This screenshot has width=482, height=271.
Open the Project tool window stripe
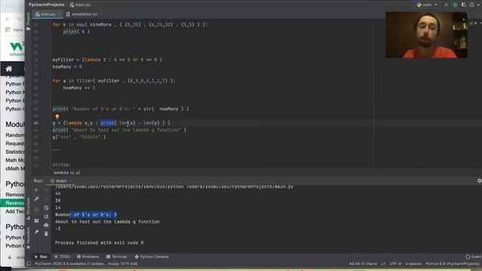click(29, 22)
